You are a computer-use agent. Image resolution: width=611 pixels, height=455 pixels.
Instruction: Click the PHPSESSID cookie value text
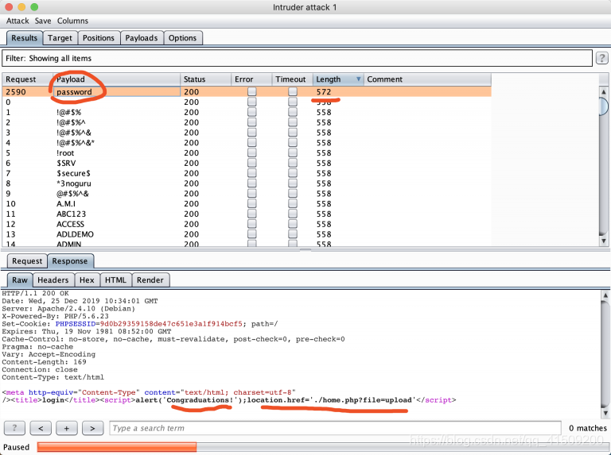point(171,324)
